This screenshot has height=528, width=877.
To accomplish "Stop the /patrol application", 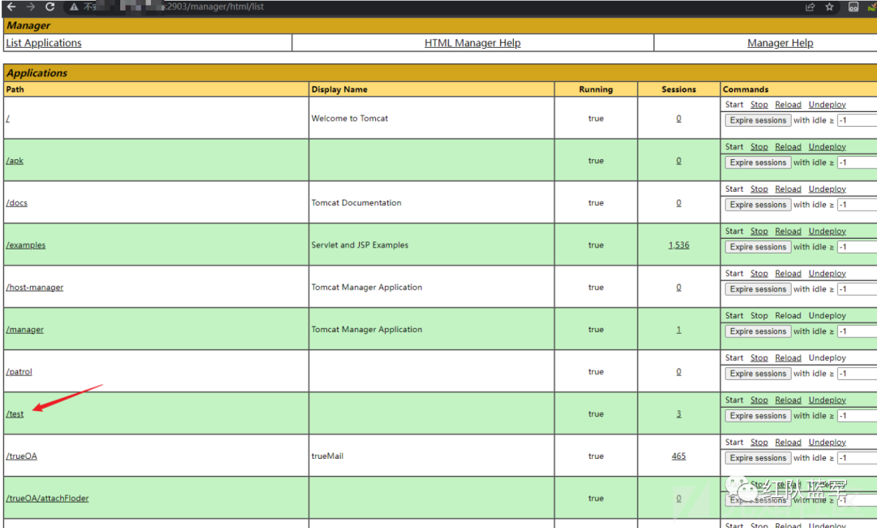I will (x=759, y=358).
